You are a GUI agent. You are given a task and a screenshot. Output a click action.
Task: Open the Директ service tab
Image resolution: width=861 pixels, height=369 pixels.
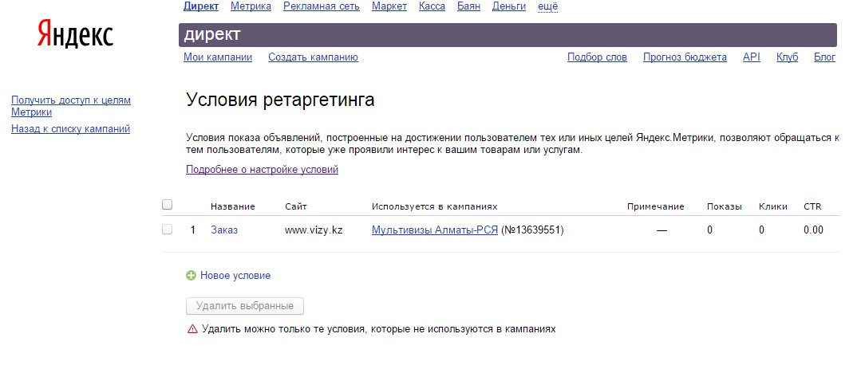pos(201,6)
